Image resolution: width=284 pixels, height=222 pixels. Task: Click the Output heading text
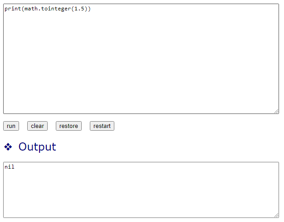pyautogui.click(x=37, y=147)
